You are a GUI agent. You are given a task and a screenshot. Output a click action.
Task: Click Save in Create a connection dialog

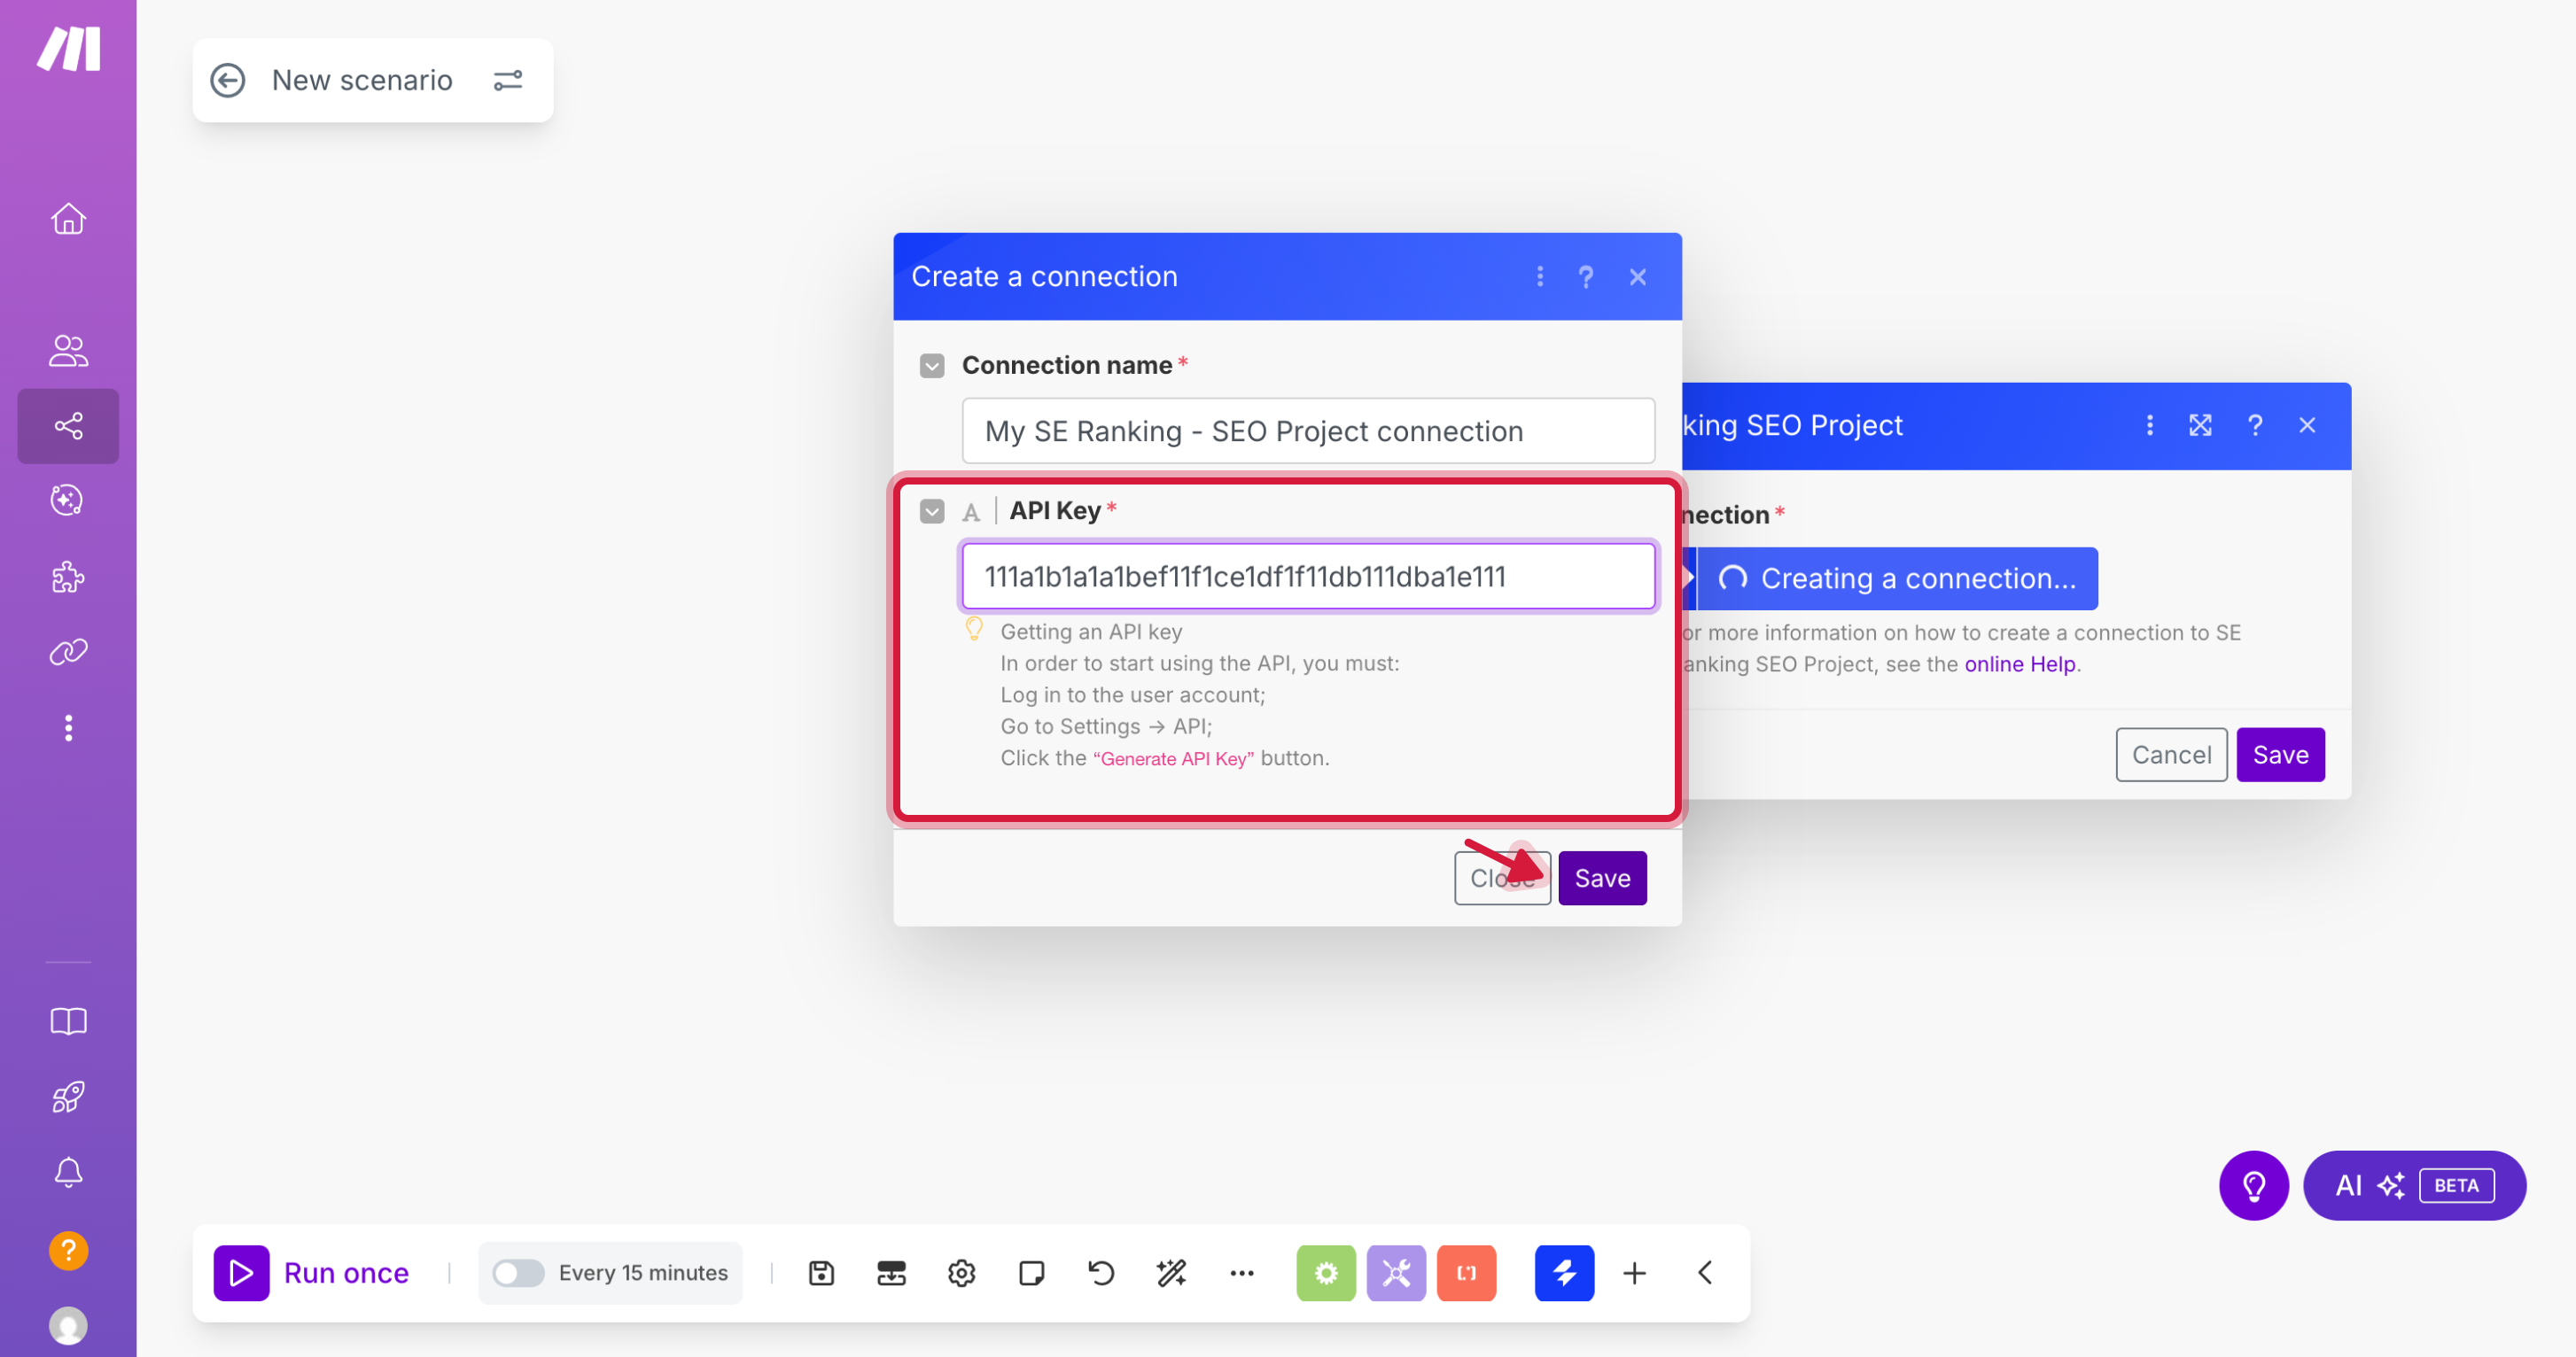1602,877
